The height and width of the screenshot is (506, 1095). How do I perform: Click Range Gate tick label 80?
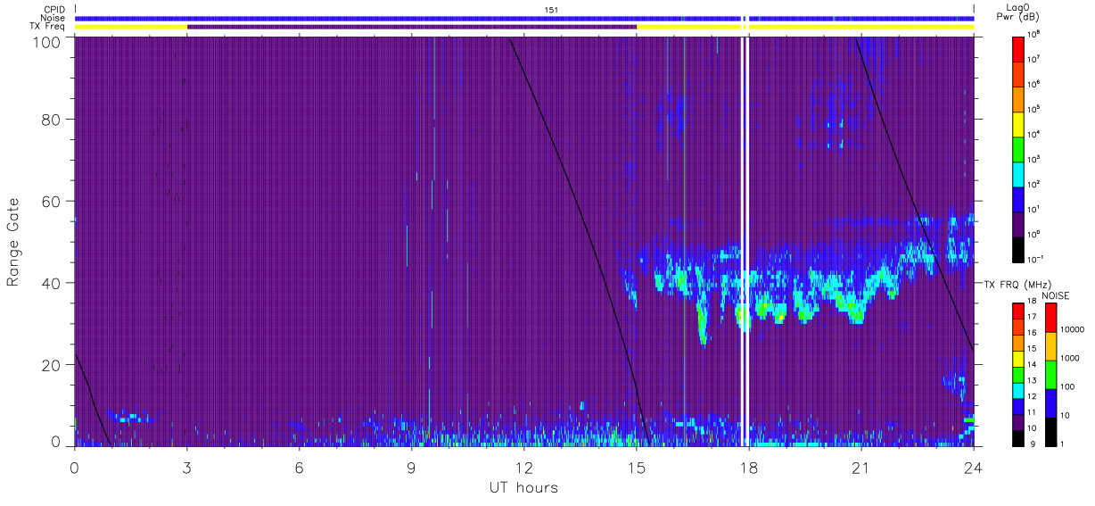(51, 119)
